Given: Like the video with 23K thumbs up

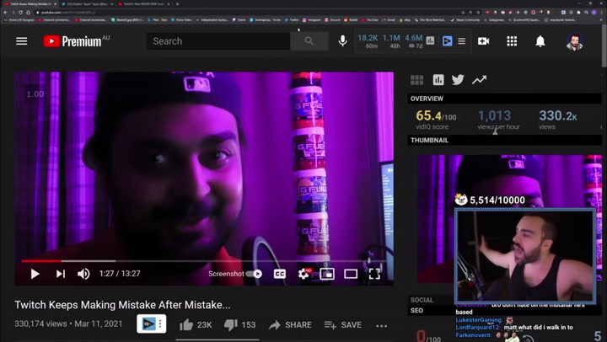Looking at the screenshot, I should coord(196,325).
